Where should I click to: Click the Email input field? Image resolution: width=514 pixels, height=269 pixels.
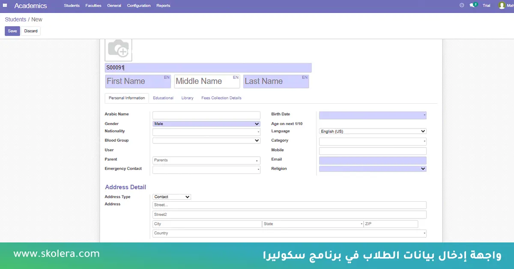click(372, 160)
